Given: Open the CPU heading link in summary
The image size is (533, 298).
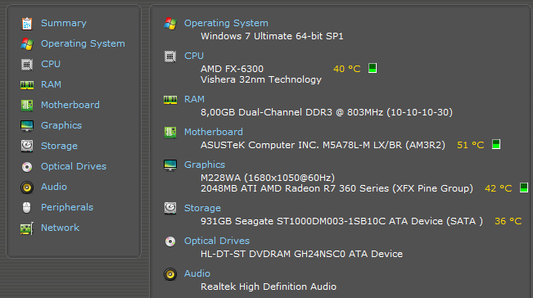Looking at the screenshot, I should click(x=194, y=56).
